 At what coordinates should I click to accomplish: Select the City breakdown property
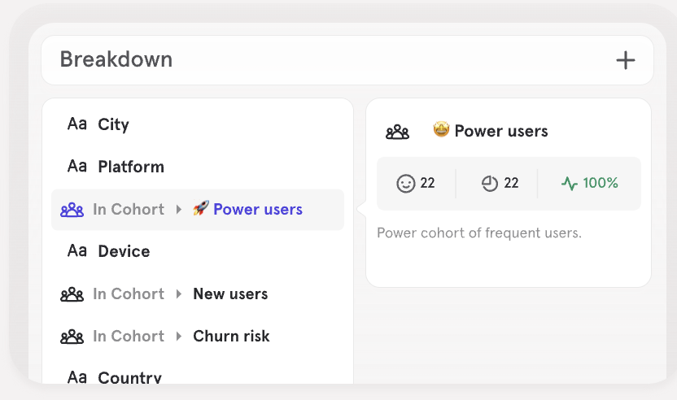coord(114,124)
